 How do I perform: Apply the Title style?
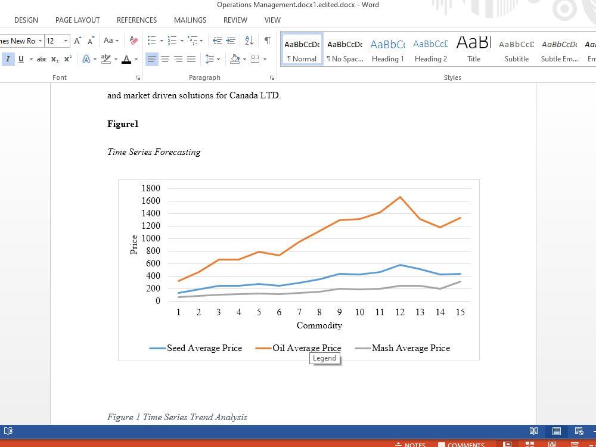click(474, 49)
